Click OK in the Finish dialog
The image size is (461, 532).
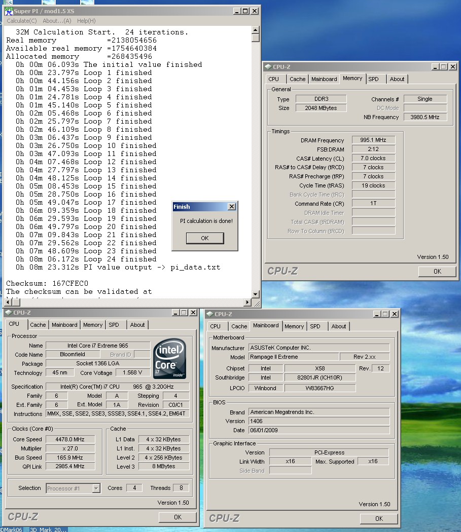205,238
